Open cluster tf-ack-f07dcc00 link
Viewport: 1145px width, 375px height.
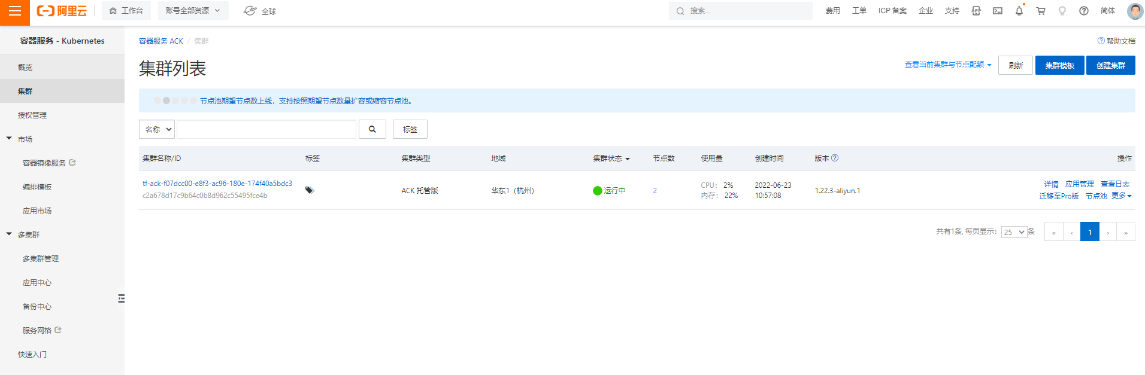[217, 184]
